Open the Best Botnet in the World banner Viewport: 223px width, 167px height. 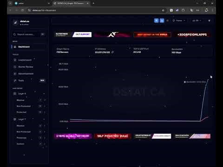pyautogui.click(x=152, y=34)
